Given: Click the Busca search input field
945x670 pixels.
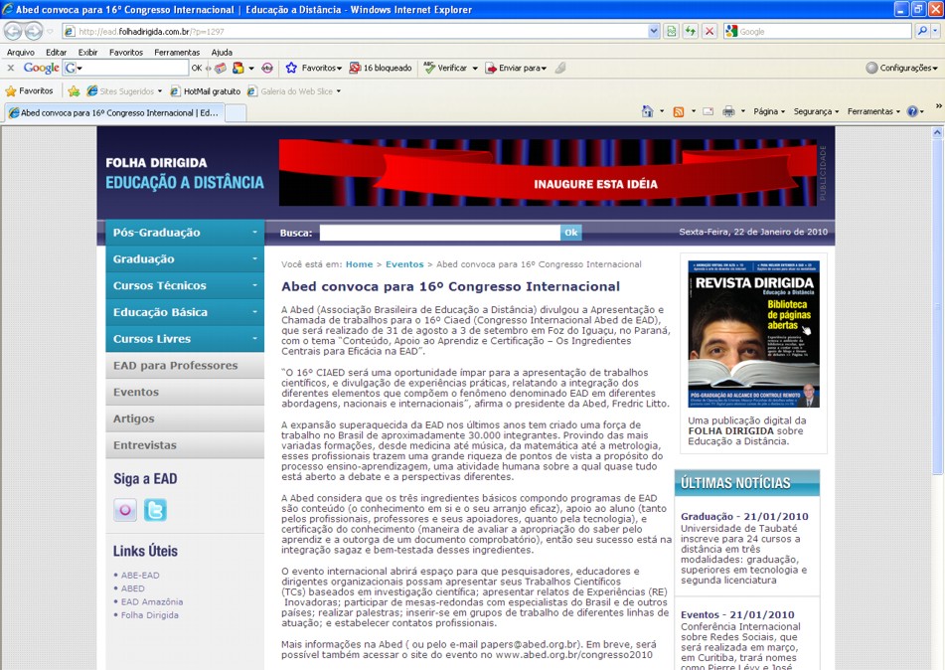Looking at the screenshot, I should point(439,233).
